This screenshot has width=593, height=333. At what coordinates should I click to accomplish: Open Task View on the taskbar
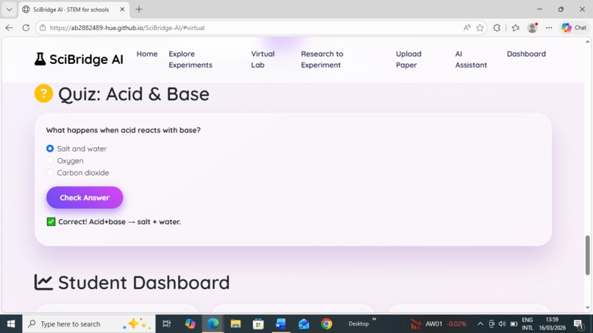tap(166, 324)
